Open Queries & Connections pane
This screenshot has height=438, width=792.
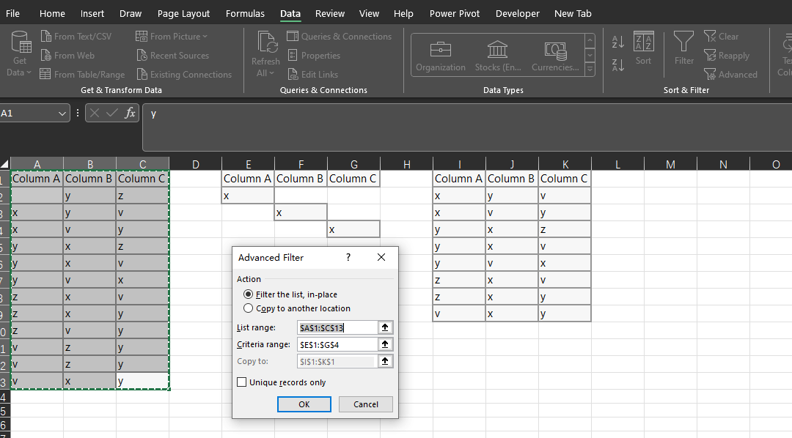(x=339, y=37)
